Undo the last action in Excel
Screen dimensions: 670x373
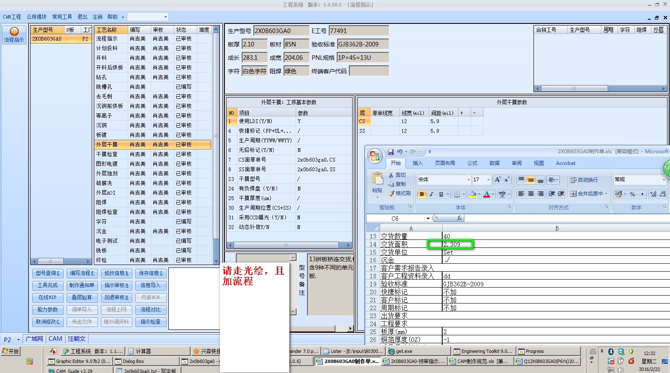(x=400, y=152)
